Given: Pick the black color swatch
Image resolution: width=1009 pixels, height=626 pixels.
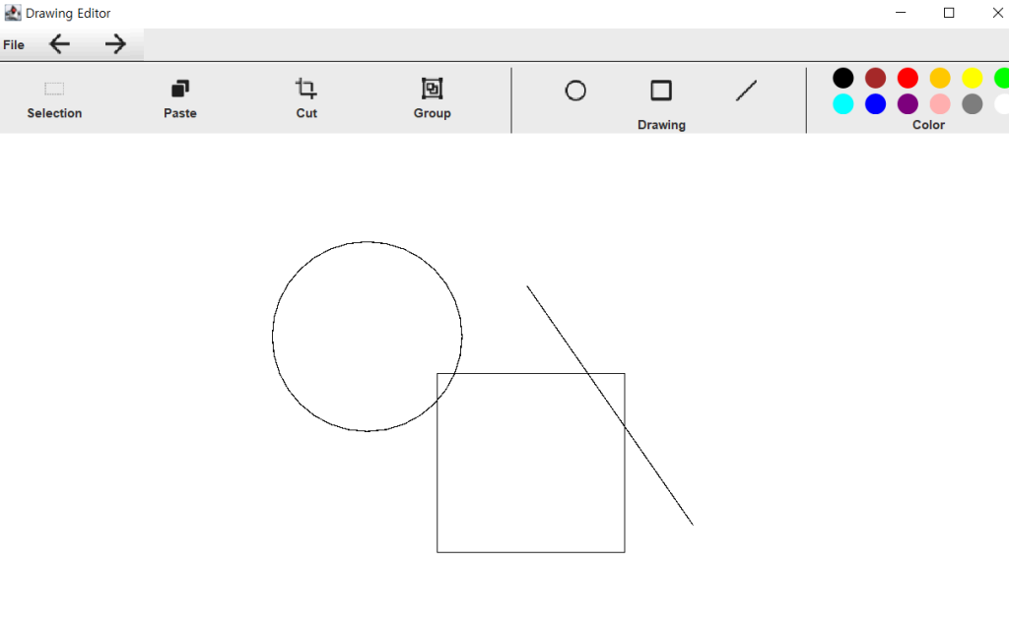Looking at the screenshot, I should click(843, 78).
